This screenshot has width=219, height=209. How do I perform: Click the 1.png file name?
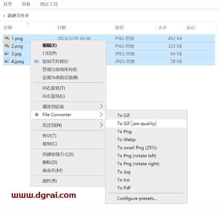[x=17, y=38]
